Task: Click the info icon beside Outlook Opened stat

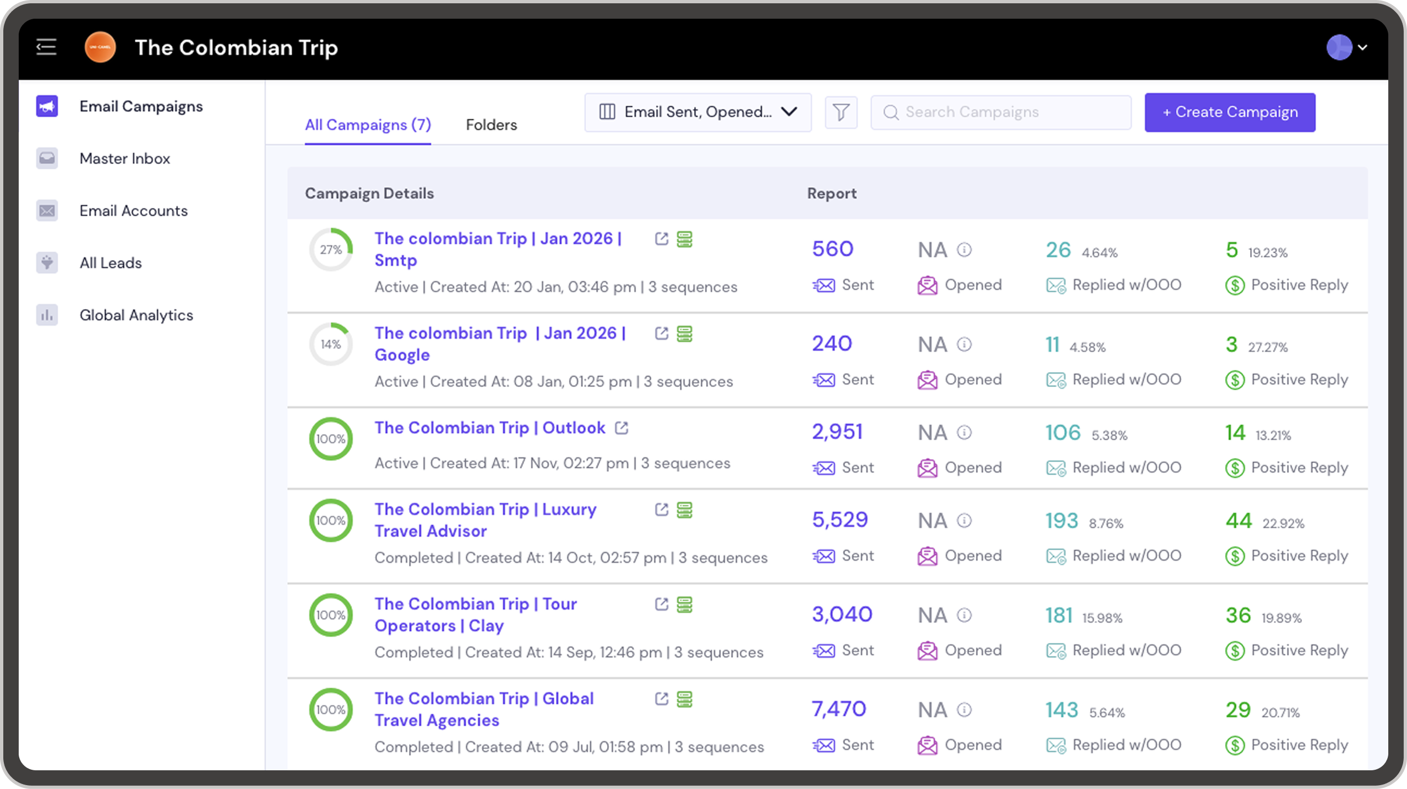Action: (x=965, y=432)
